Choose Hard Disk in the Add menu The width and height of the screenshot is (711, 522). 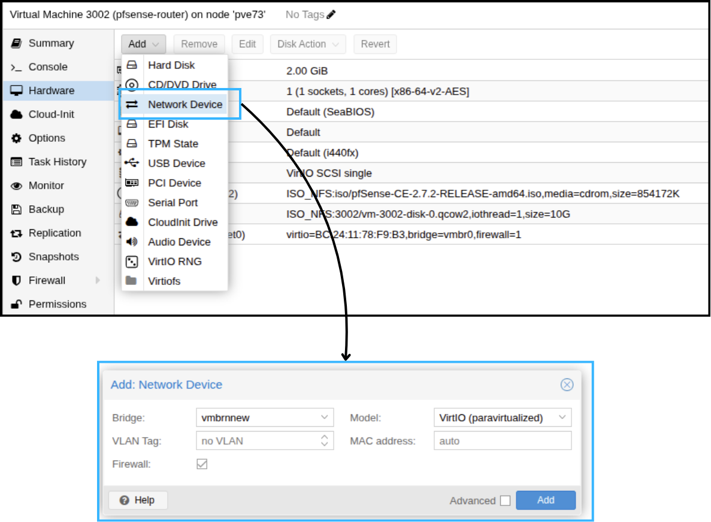[171, 65]
